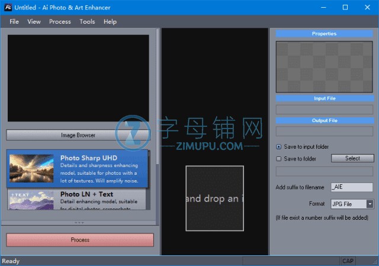Select the Photo Sharp UHD model
The image size is (379, 266).
coord(78,169)
